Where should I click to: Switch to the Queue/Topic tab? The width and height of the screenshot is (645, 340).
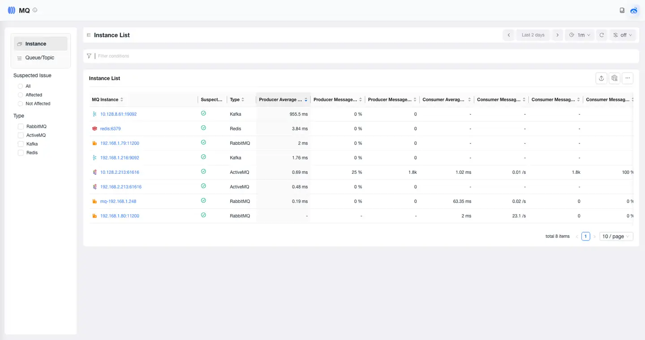[x=39, y=58]
